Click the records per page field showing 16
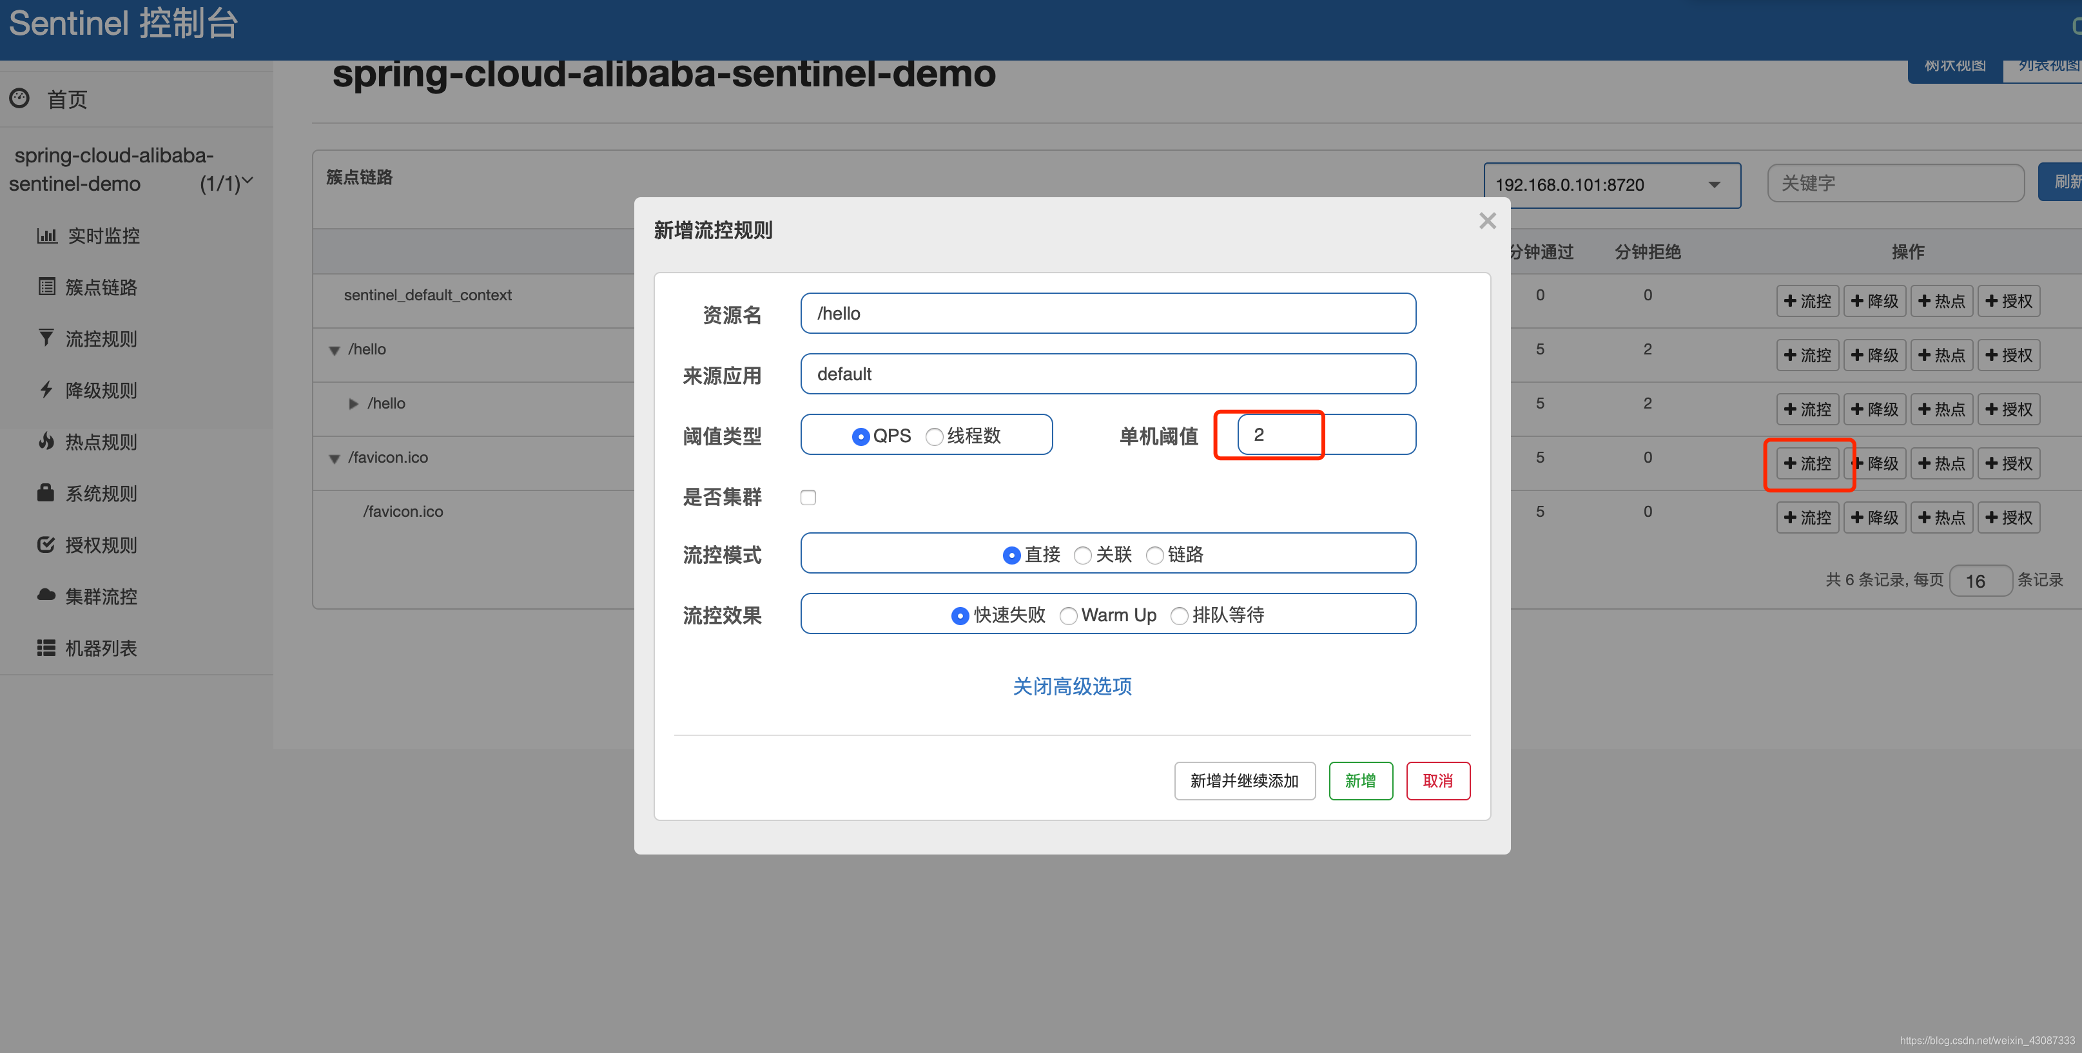 (x=1980, y=580)
